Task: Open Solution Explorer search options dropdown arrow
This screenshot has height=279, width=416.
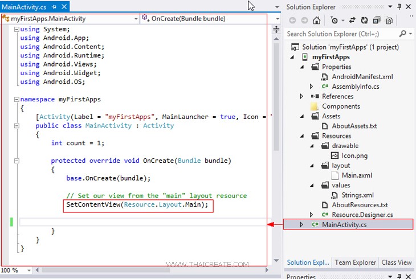Action: pyautogui.click(x=410, y=34)
